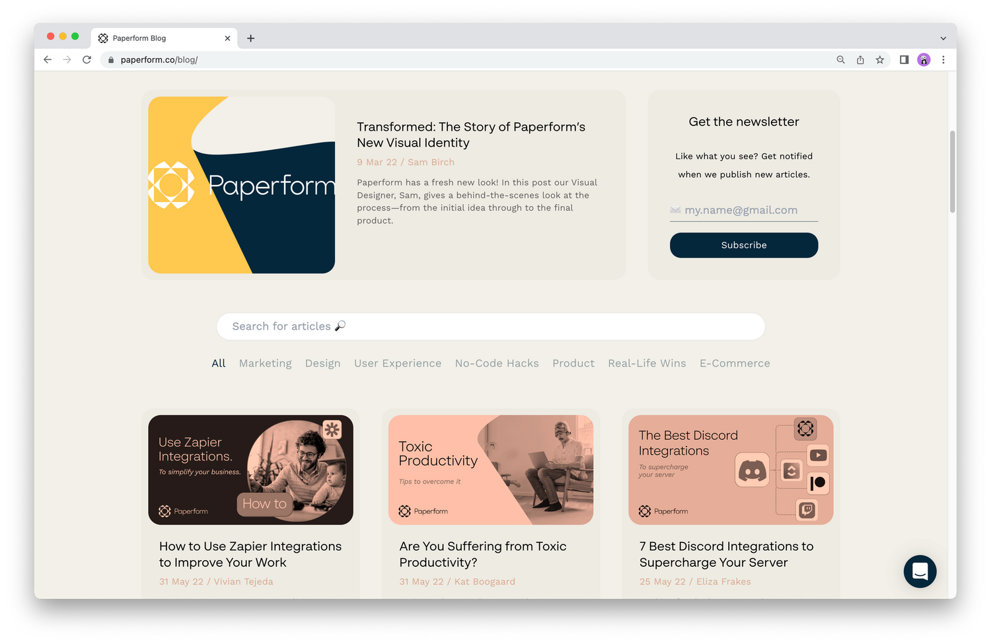The height and width of the screenshot is (644, 991).
Task: Select the No-Code Hacks category filter
Action: (x=497, y=363)
